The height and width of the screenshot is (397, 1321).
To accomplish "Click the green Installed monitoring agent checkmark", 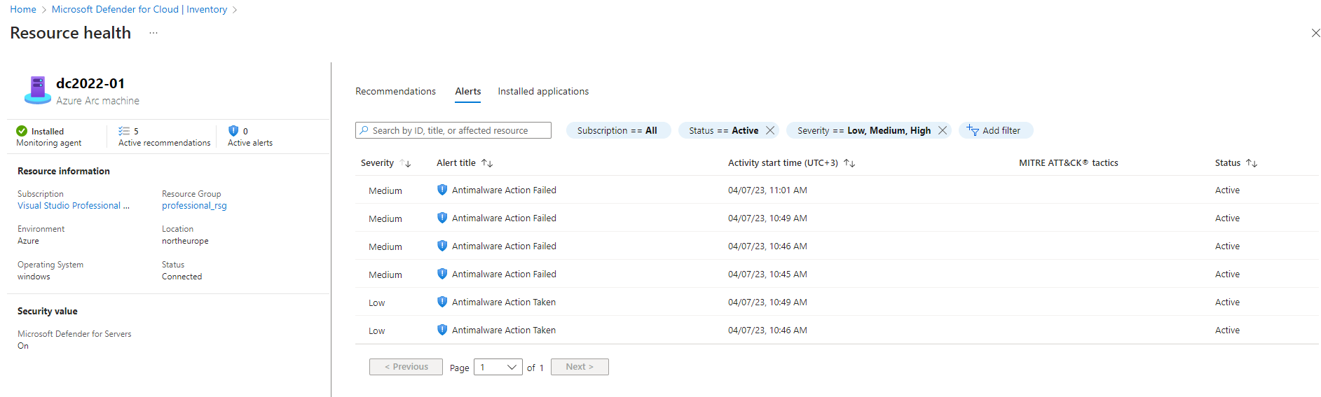I will pyautogui.click(x=22, y=131).
